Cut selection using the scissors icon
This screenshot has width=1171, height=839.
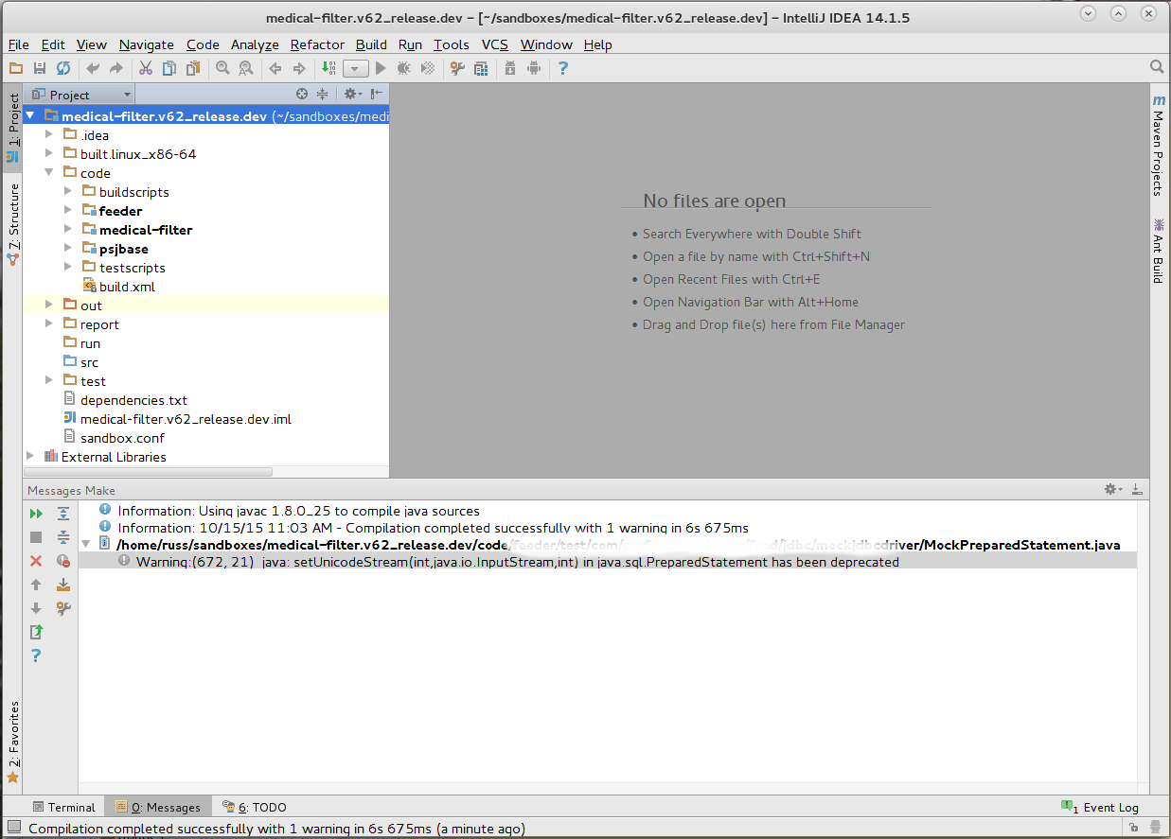[x=146, y=68]
